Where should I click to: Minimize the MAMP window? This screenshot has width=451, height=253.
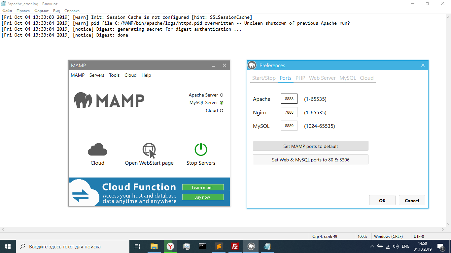coord(214,66)
